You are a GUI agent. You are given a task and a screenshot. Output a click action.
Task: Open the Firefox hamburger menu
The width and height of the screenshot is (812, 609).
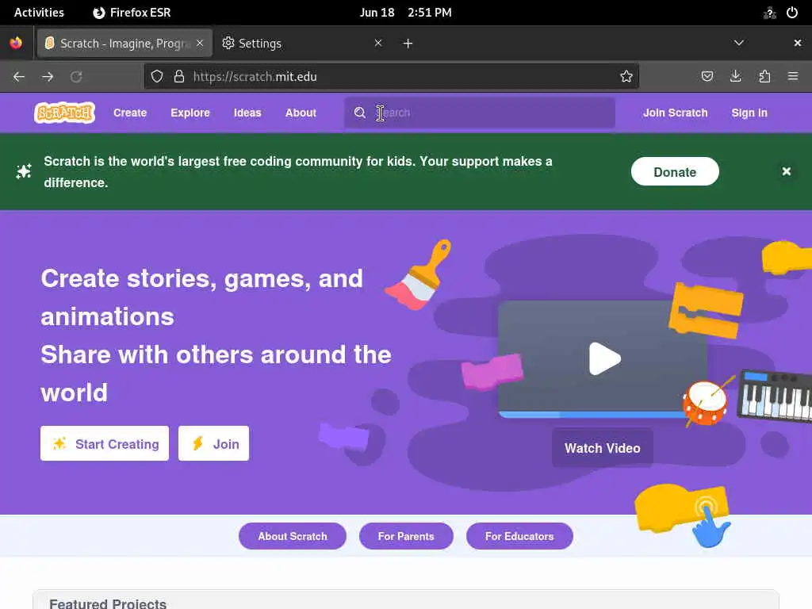[x=793, y=77]
